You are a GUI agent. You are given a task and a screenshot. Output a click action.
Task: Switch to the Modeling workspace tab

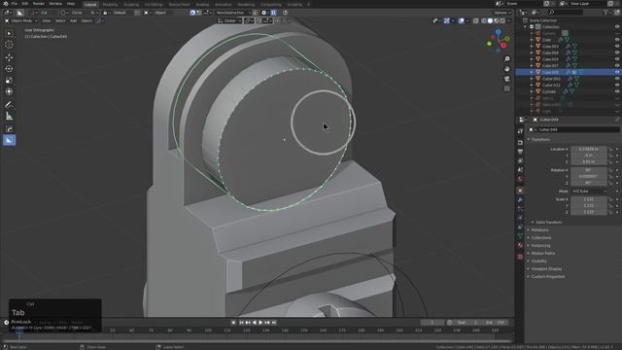pos(110,4)
